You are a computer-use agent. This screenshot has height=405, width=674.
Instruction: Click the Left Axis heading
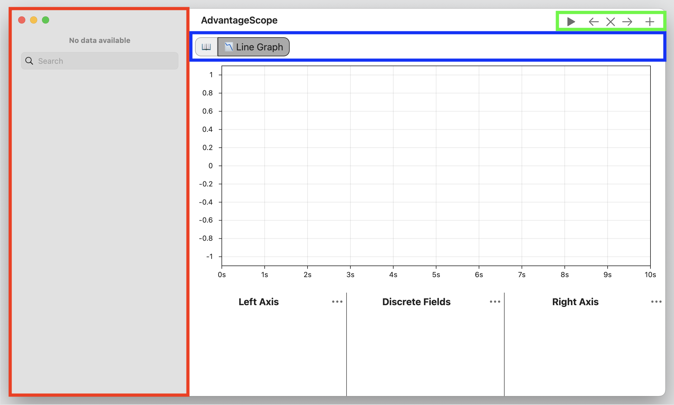tap(259, 302)
